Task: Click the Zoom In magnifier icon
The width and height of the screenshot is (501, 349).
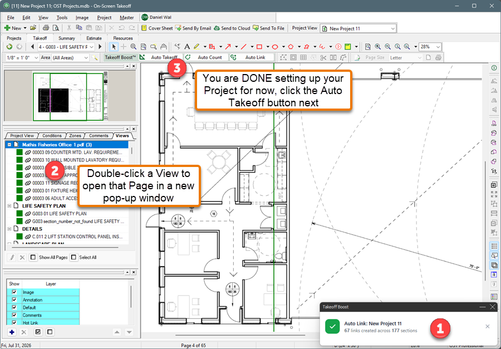Action: coord(377,47)
